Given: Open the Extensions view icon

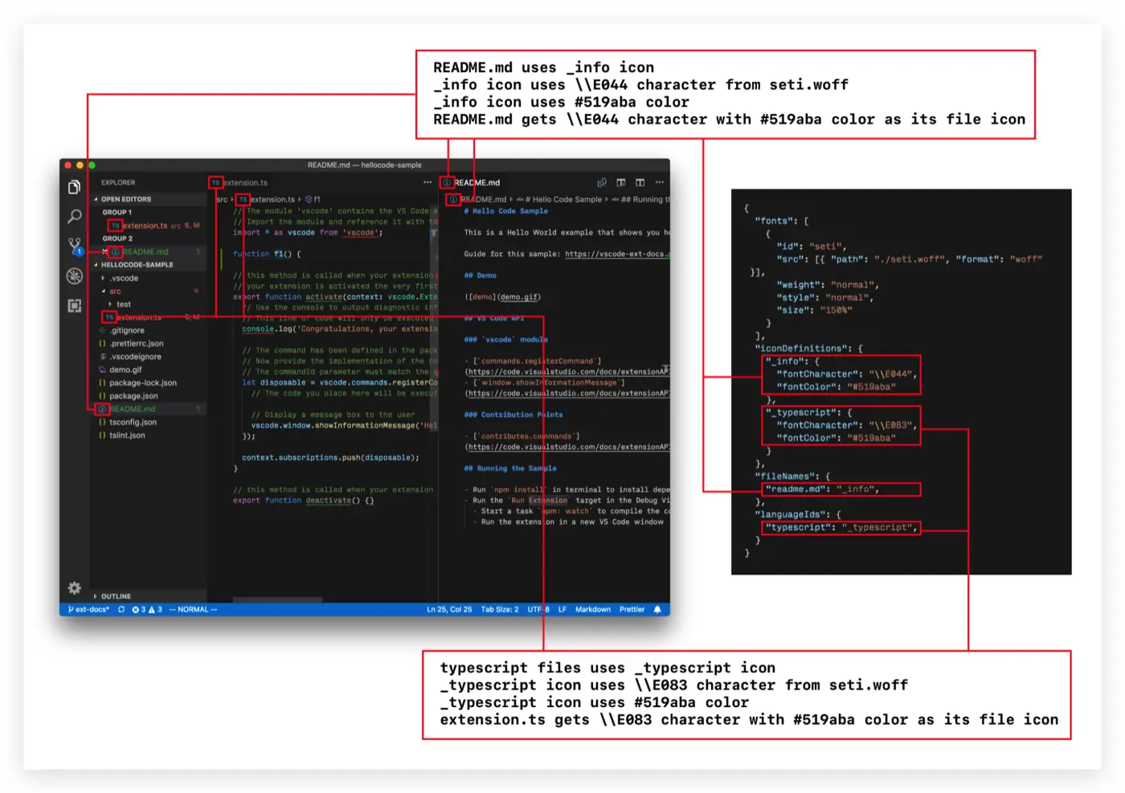Looking at the screenshot, I should click(x=74, y=306).
